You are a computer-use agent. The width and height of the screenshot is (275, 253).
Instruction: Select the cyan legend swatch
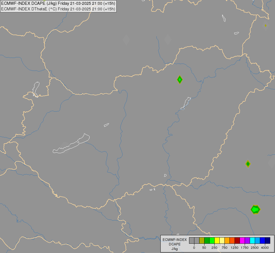252,240
